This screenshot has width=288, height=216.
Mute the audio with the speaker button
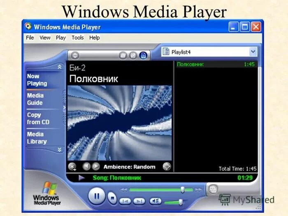coord(156,201)
